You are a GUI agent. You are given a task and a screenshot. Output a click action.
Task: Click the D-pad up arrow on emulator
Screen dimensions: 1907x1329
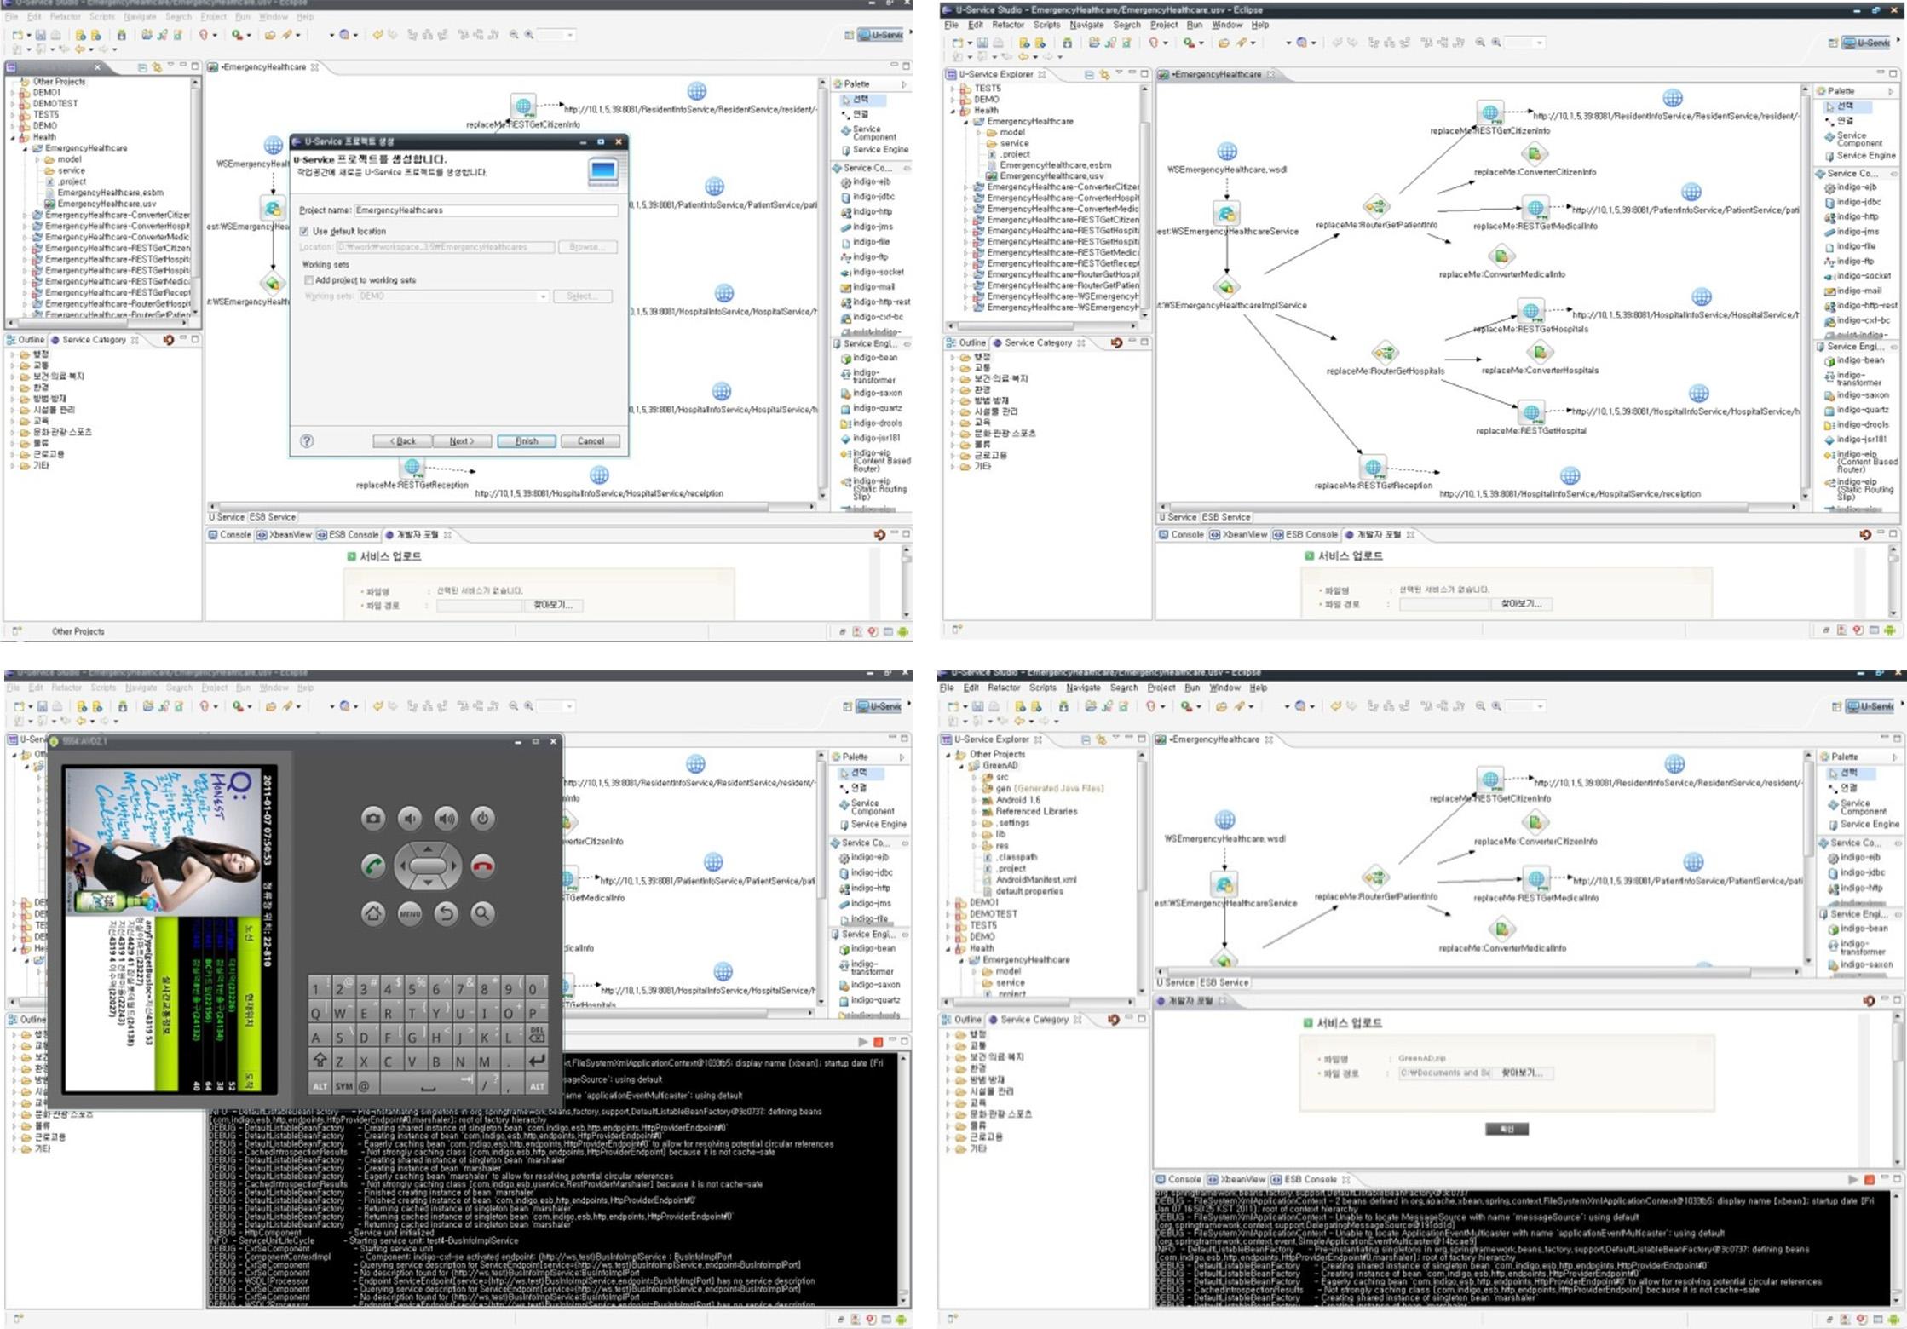pyautogui.click(x=428, y=848)
